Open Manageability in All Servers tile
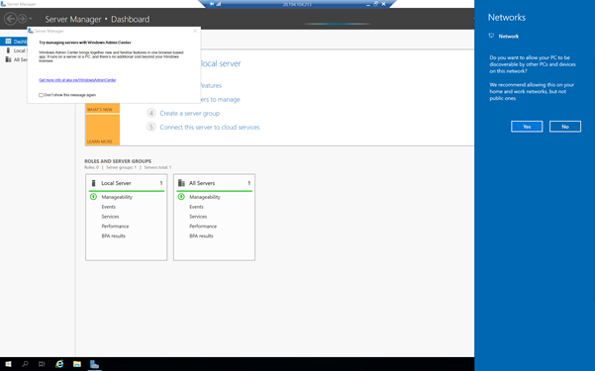 pyautogui.click(x=205, y=197)
